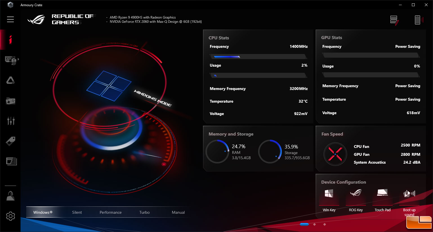Open the Device keyboard sidebar icon
433x232 pixels.
[x=11, y=60]
